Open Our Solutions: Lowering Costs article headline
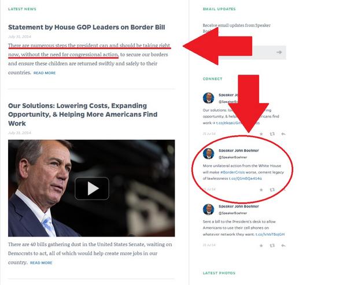347x285 pixels. 83,114
